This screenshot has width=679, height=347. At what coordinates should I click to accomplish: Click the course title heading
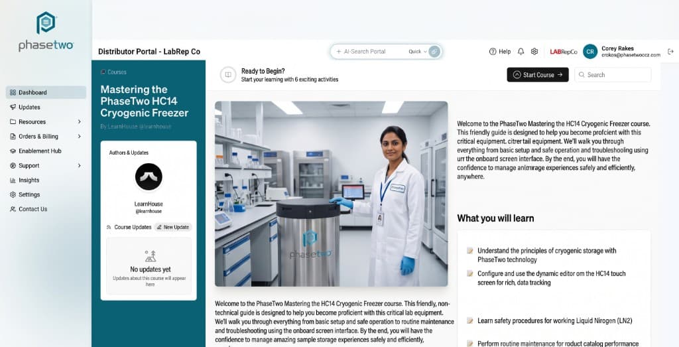point(144,101)
